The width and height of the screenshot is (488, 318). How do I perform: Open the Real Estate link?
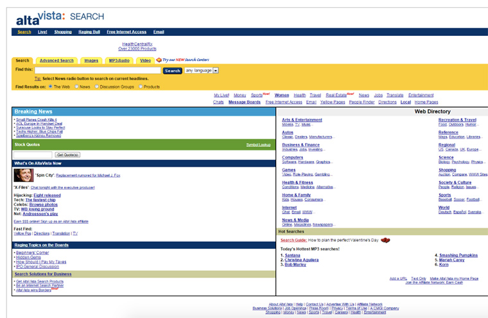tap(336, 95)
